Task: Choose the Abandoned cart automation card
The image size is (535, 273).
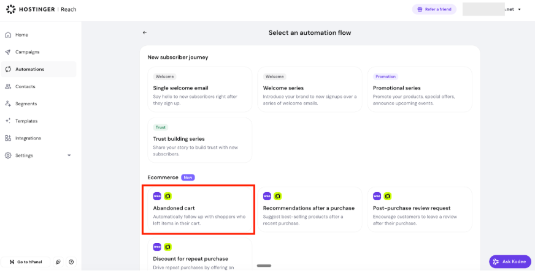Action: click(x=198, y=210)
